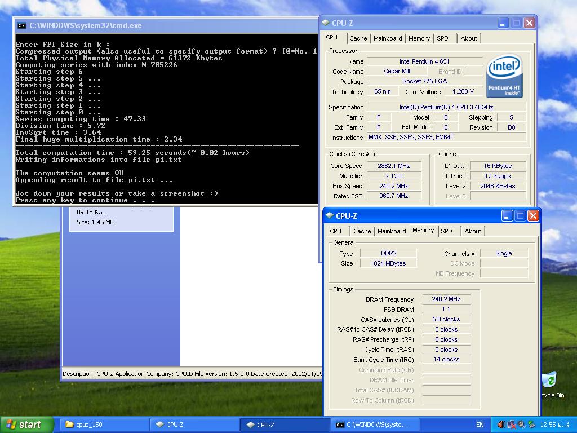Click the '9 clocks' tRAS cycle time value
The image size is (577, 433).
446,350
